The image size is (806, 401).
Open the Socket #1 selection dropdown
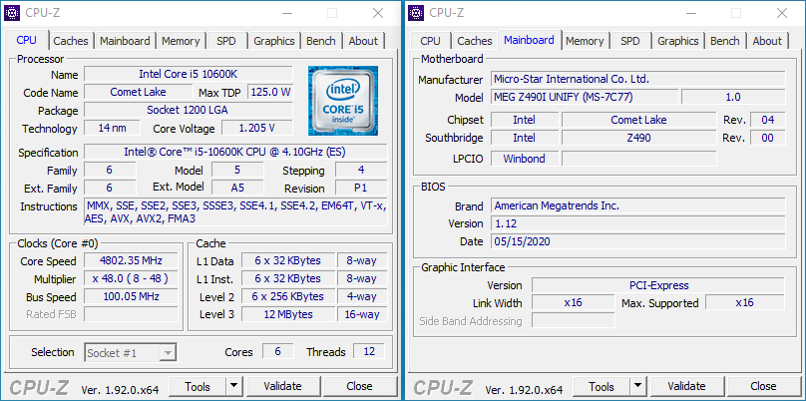(x=131, y=352)
